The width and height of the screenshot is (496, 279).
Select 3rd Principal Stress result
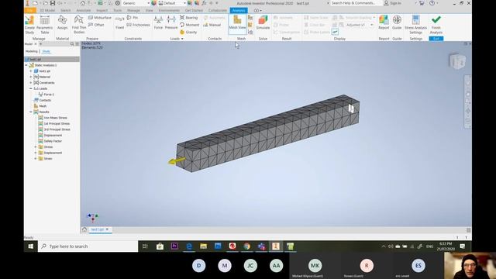(x=54, y=129)
